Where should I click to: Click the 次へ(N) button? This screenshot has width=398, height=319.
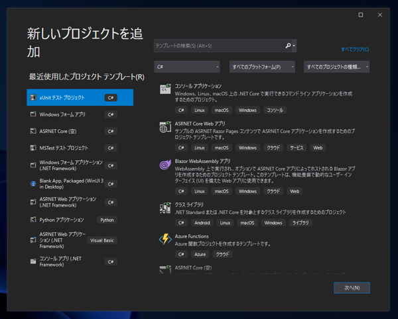click(x=352, y=288)
